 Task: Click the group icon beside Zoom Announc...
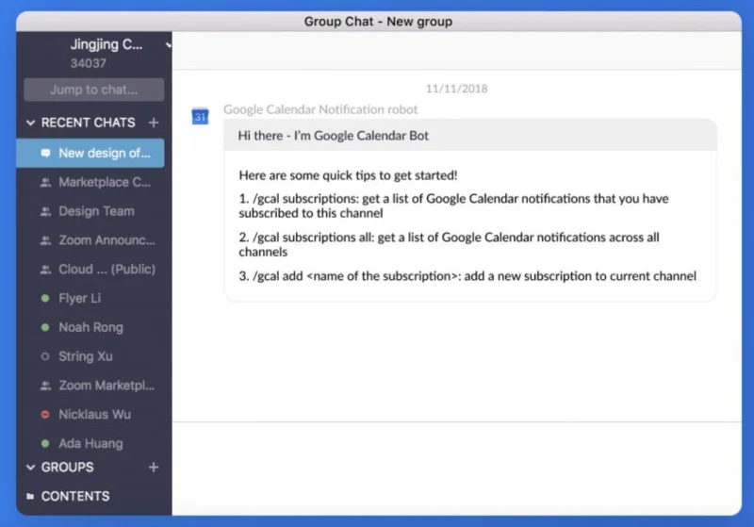point(45,240)
